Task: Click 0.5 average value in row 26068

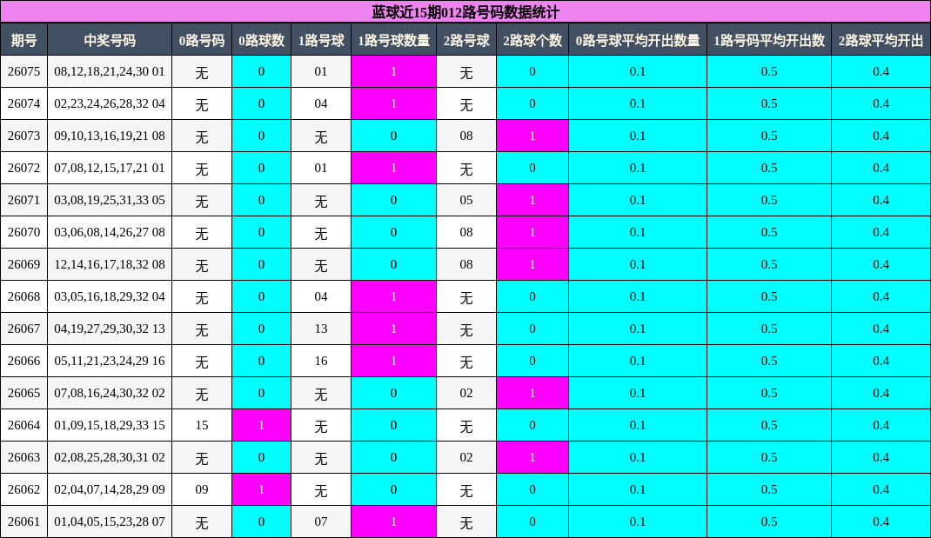Action: (769, 296)
